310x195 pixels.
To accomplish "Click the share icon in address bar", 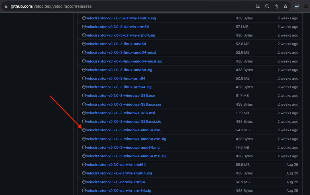I will pos(276,6).
